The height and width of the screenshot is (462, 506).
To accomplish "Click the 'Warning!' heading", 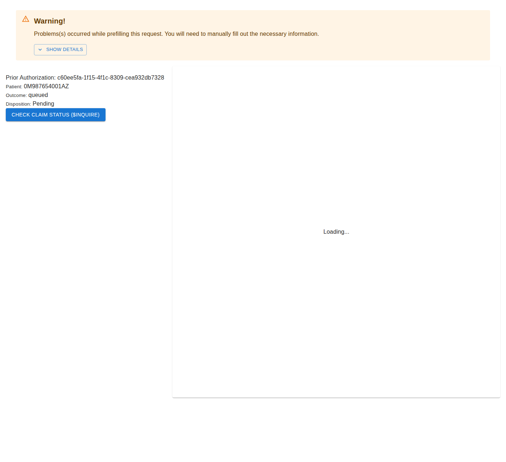I will click(50, 21).
